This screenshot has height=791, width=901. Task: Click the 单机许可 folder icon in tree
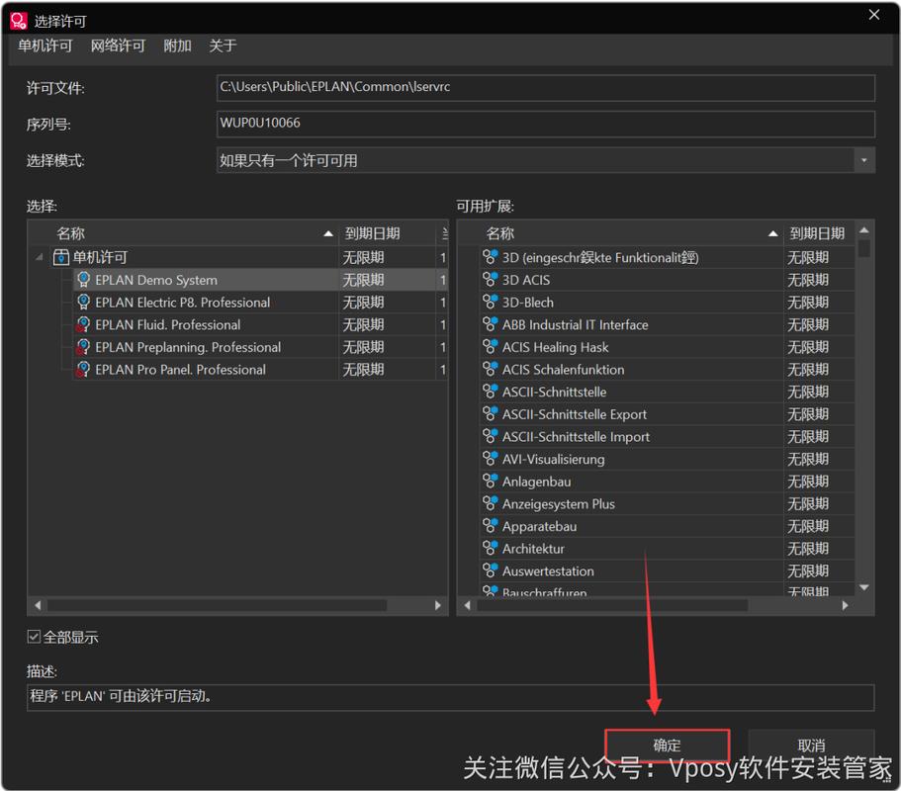[x=61, y=257]
